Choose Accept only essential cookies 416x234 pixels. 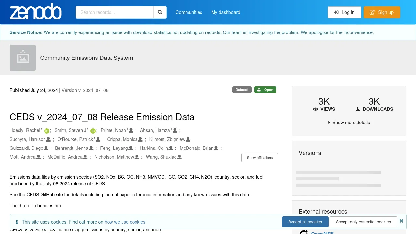tap(363, 222)
